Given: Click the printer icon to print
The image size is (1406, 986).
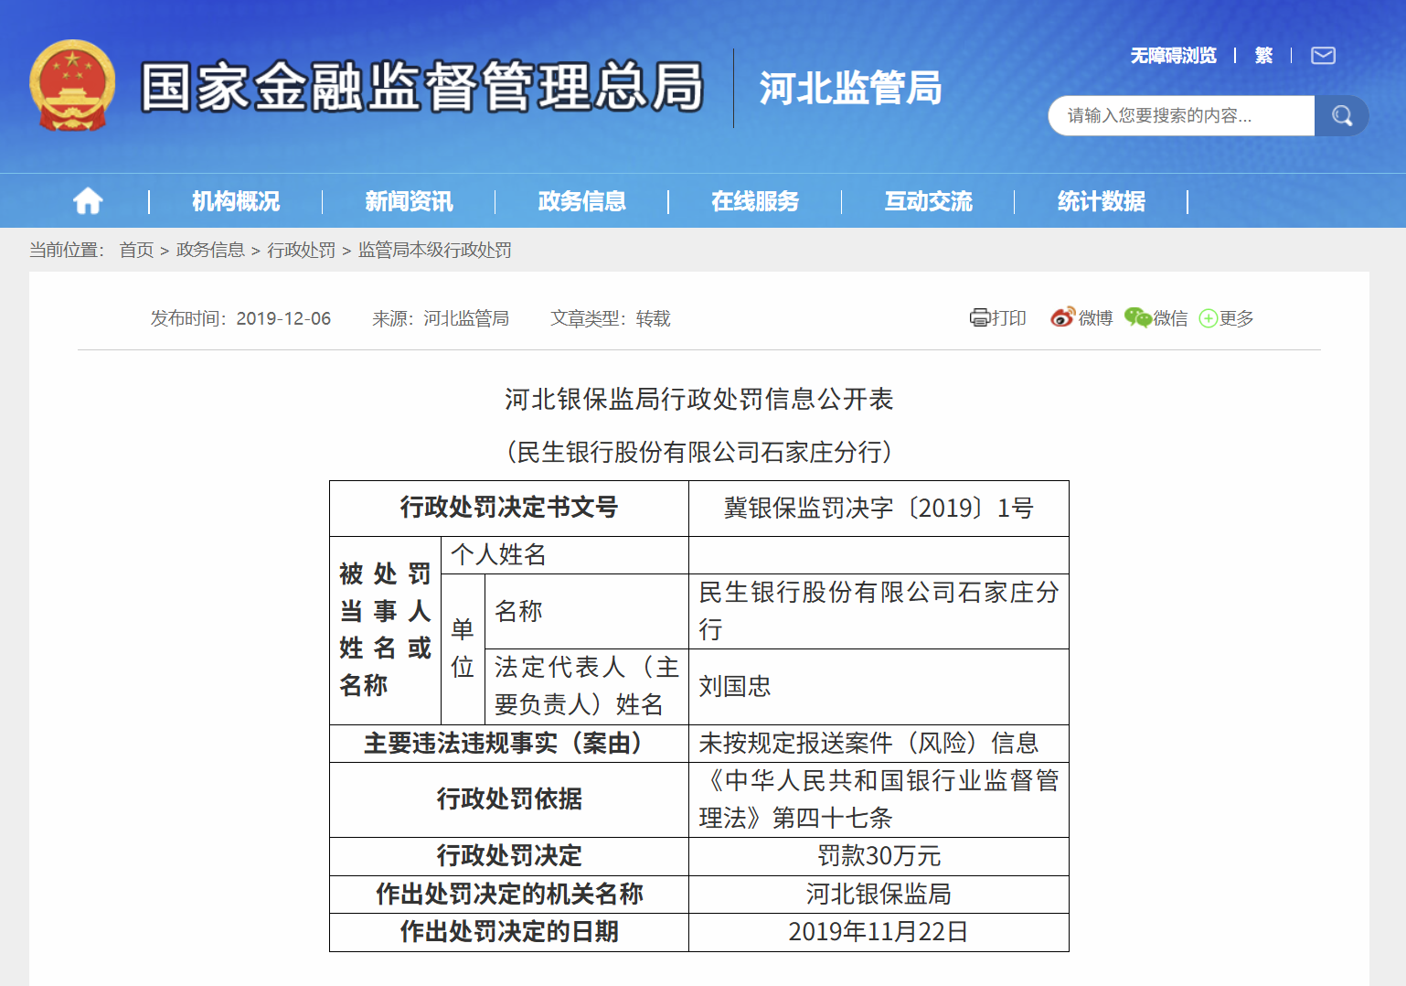Looking at the screenshot, I should click(x=980, y=317).
